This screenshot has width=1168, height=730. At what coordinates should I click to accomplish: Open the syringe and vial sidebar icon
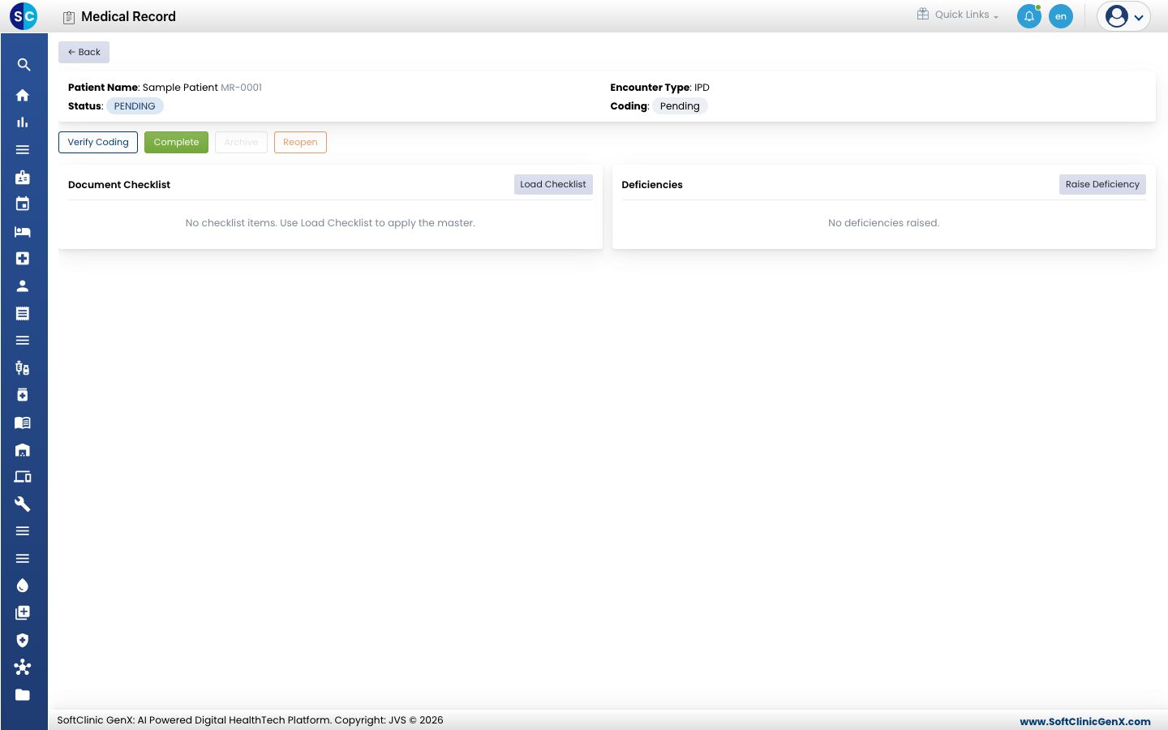[23, 368]
